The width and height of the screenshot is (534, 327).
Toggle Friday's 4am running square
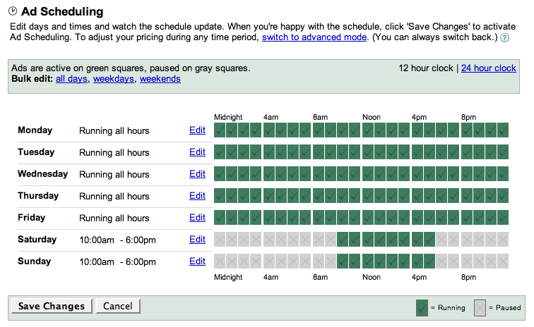point(269,218)
